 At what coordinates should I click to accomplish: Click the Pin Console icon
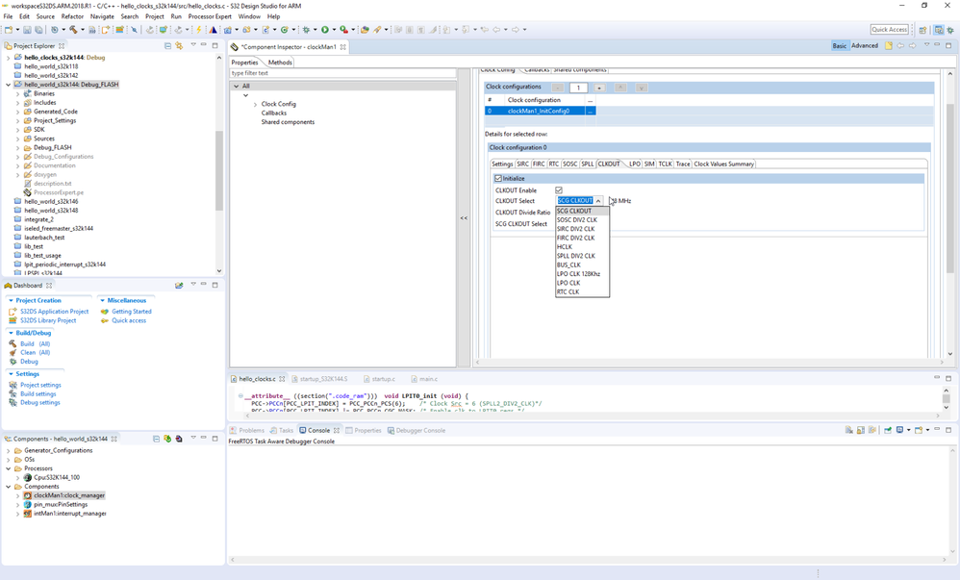888,430
